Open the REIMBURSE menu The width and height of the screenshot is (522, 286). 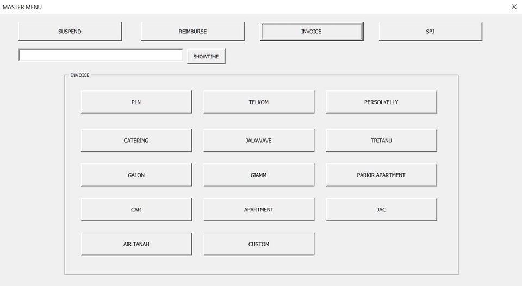click(192, 32)
